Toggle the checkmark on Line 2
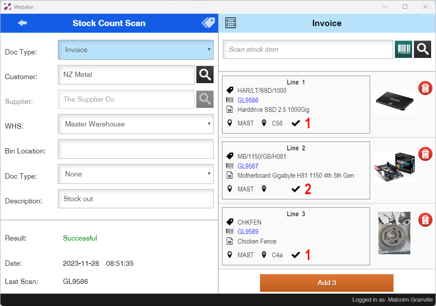The height and width of the screenshot is (306, 436). tap(296, 189)
